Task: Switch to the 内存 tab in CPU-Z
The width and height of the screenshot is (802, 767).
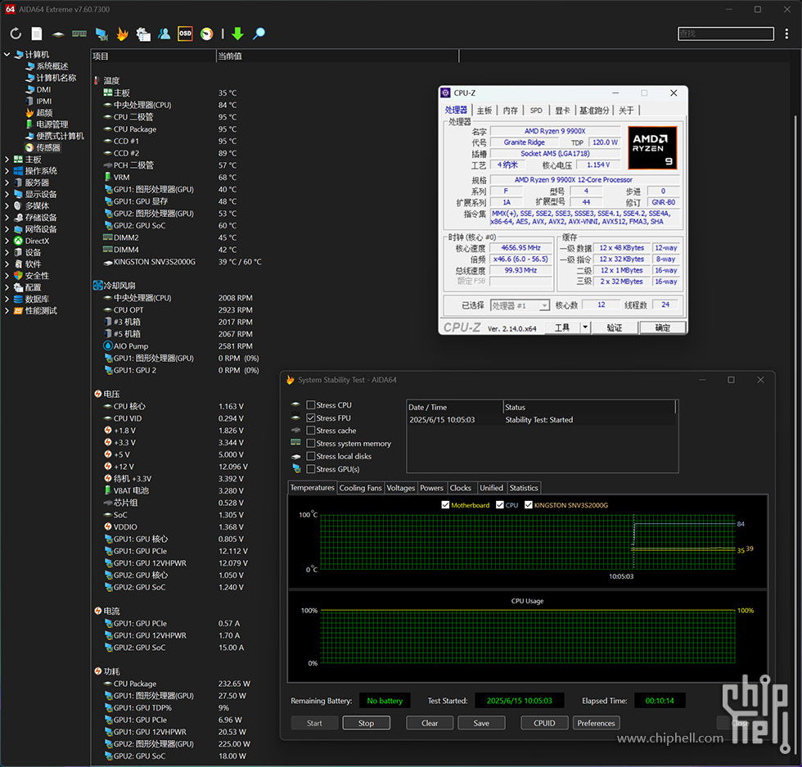Action: click(x=510, y=111)
